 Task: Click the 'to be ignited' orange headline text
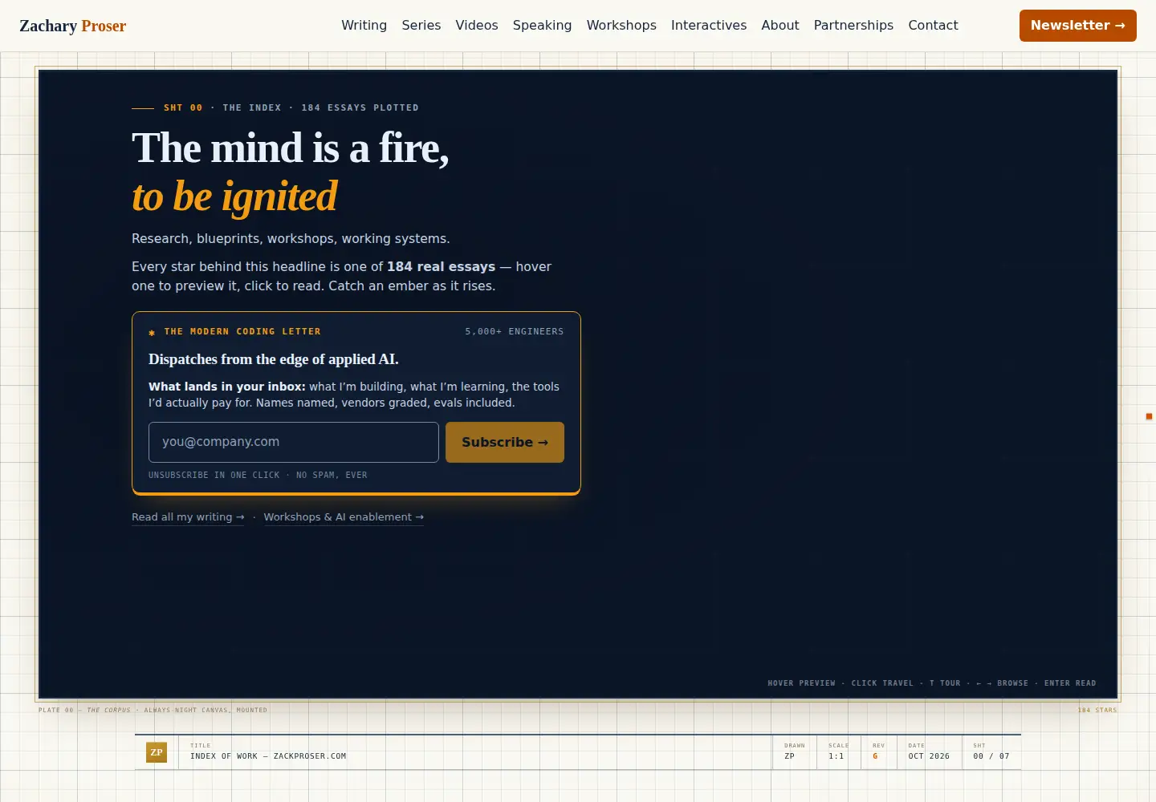234,196
